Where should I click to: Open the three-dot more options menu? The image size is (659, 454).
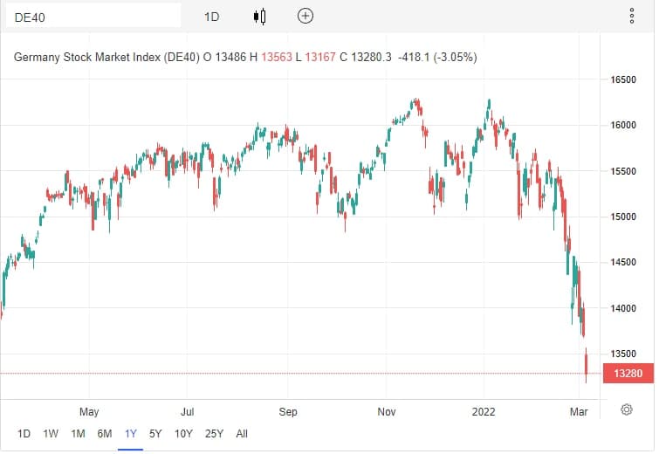point(632,17)
